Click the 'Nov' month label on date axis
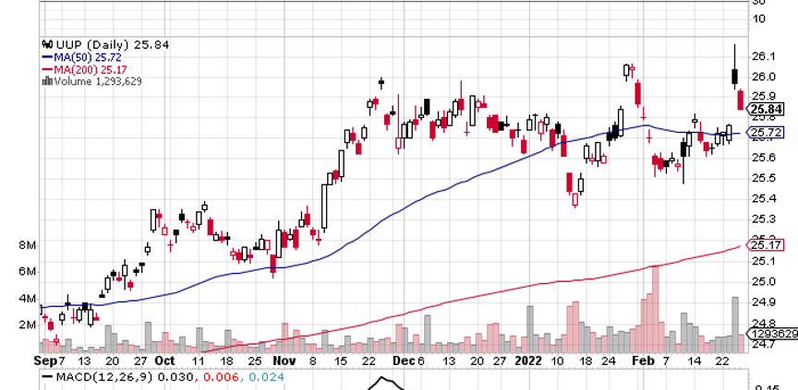798x390 pixels. 285,361
